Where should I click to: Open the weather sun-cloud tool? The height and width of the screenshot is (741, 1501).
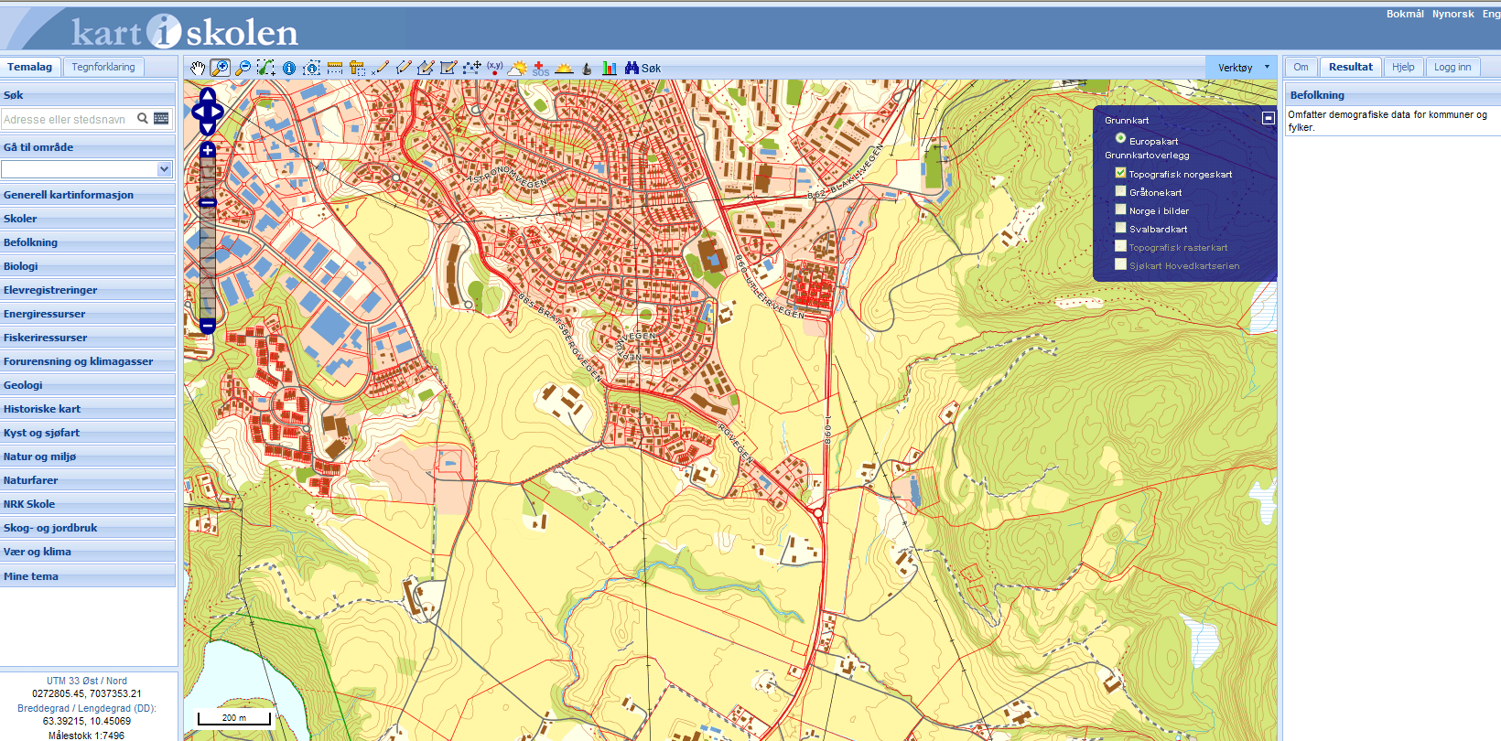[x=518, y=68]
